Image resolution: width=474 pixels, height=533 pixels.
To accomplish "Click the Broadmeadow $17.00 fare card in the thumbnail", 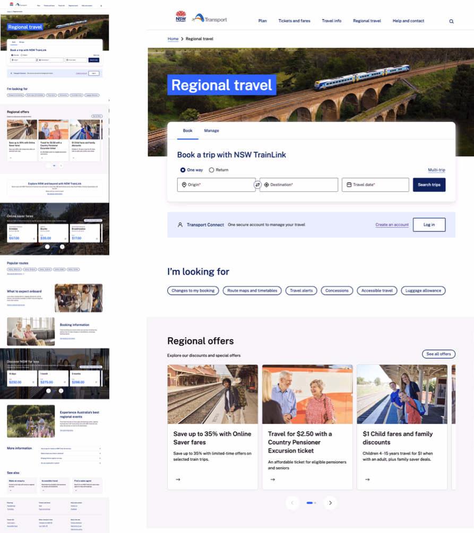I will 85,233.
